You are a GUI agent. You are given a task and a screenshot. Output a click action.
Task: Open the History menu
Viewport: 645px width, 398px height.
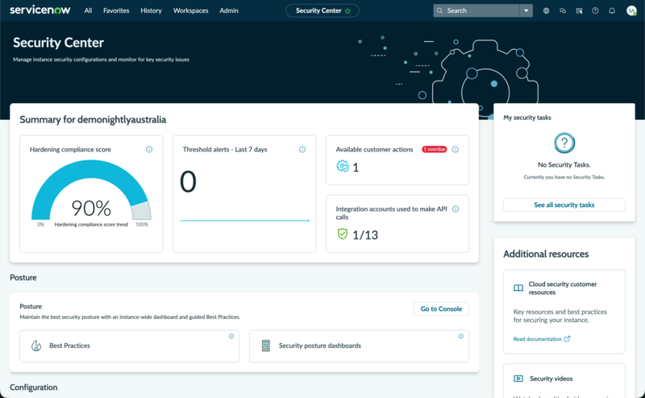pos(151,10)
